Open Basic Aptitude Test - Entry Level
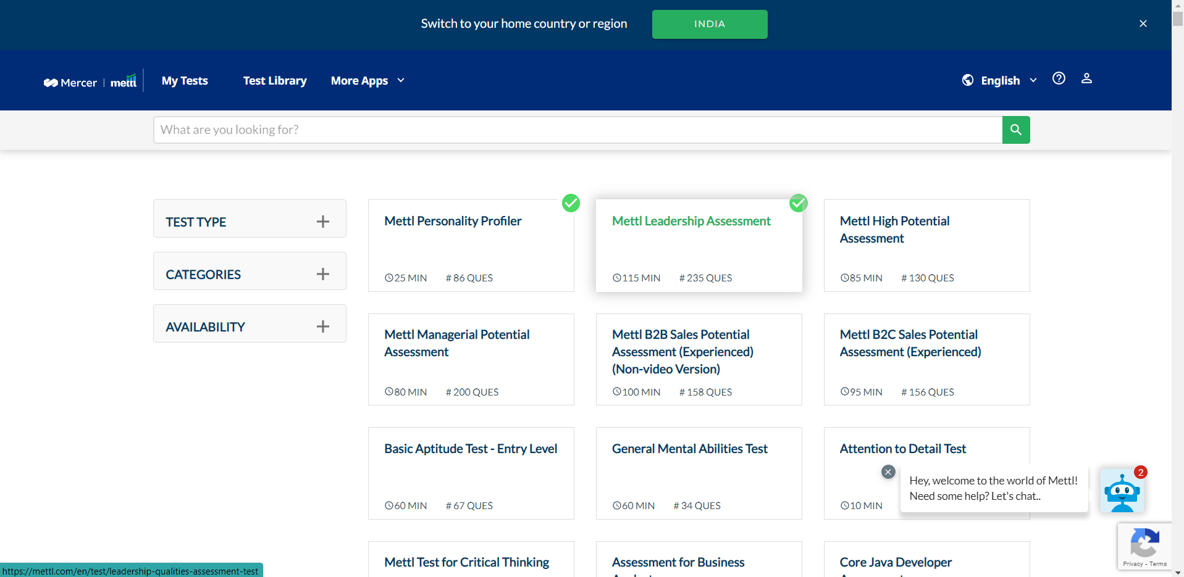Screen dimensions: 1184x577 [471, 449]
